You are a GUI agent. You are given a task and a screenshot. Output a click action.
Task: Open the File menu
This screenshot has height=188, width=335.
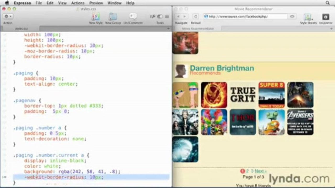[x=39, y=3]
